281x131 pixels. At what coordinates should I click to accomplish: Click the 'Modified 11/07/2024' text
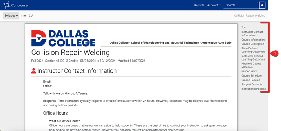(x=131, y=61)
